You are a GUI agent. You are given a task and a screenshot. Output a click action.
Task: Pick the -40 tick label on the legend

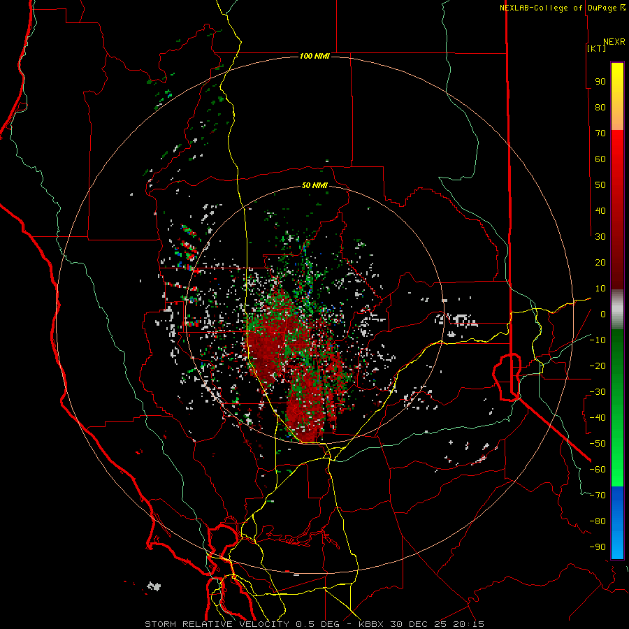point(598,418)
